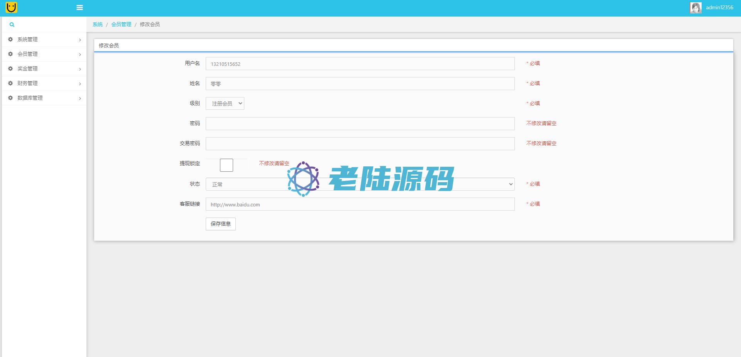Viewport: 741px width, 357px height.
Task: Click the 系统 breadcrumb link
Action: coord(98,24)
